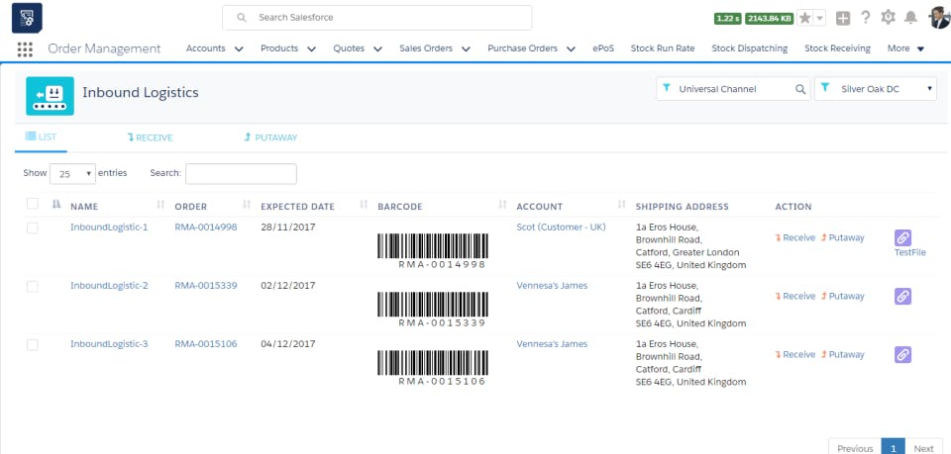Expand the Accounts nav dropdown chevron
The height and width of the screenshot is (454, 951).
click(x=239, y=49)
